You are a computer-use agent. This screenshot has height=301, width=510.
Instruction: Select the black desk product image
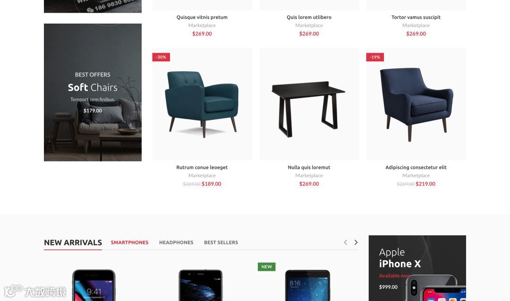pyautogui.click(x=309, y=104)
